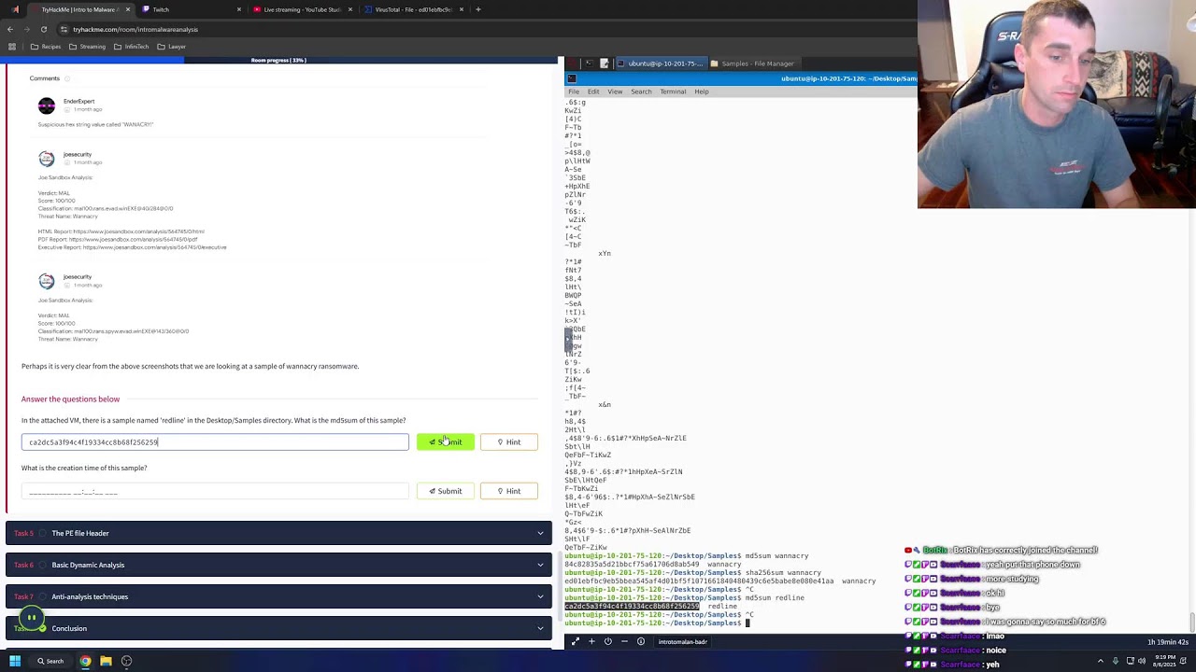1196x672 pixels.
Task: Open the Search menu in terminal
Action: [641, 91]
